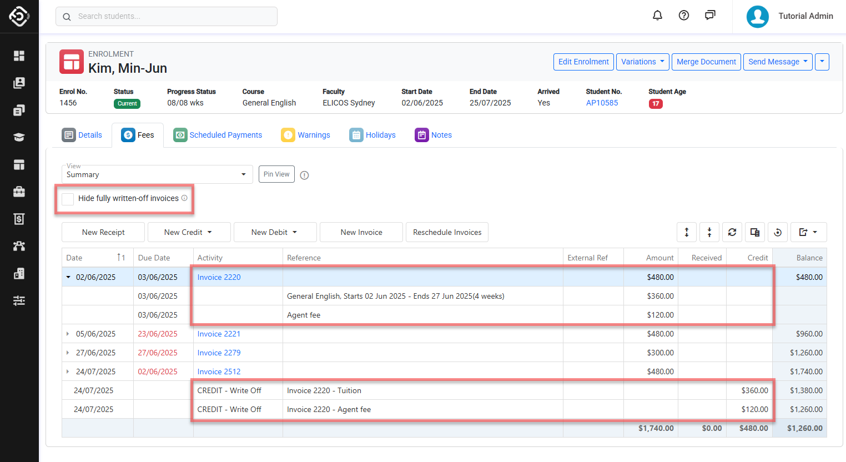Click the graduation cap sidebar icon
The height and width of the screenshot is (462, 846).
pyautogui.click(x=19, y=137)
